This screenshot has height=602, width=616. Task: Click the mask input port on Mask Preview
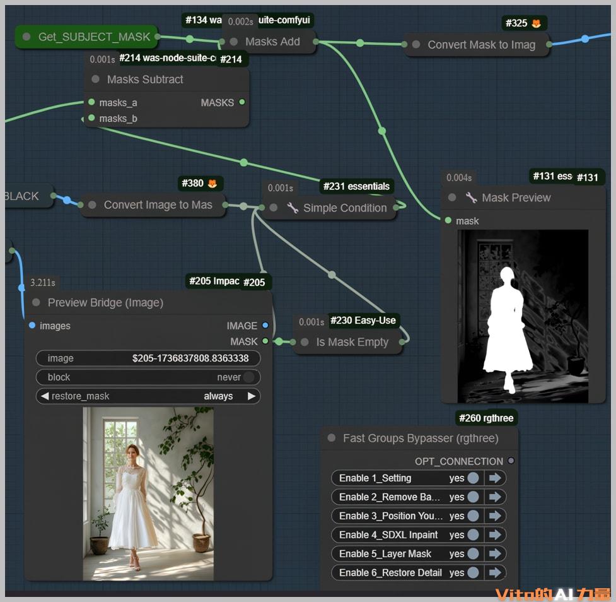coord(448,220)
